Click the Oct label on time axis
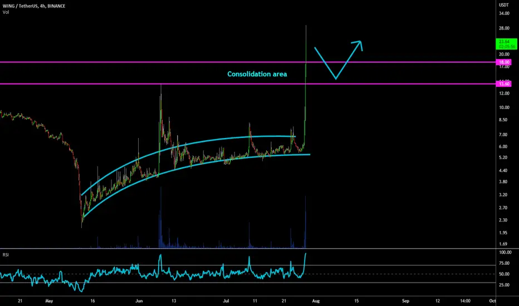The image size is (519, 306). [x=492, y=301]
